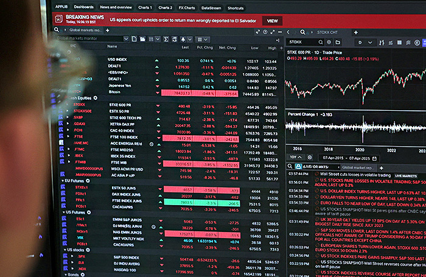426x277 pixels.
Task: Collapse side panel arrow in monitor toolbar
Action: [x=278, y=41]
